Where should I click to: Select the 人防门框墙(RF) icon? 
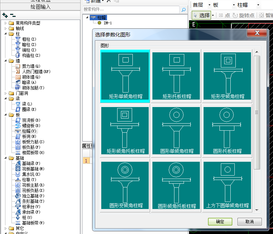pyautogui.click(x=18, y=72)
